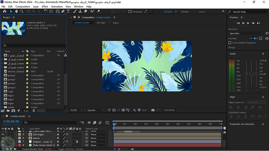Select the Puppet Pin tool
269x151 pixels.
pos(98,11)
